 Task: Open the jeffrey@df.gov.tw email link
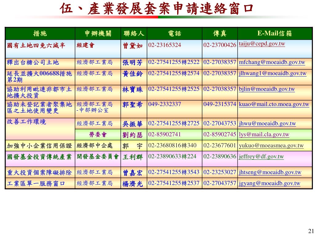click(261, 157)
